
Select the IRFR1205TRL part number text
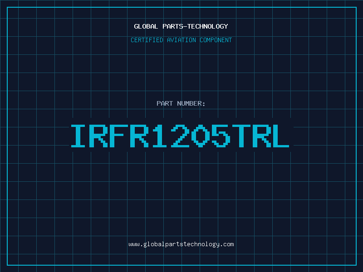pos(180,136)
